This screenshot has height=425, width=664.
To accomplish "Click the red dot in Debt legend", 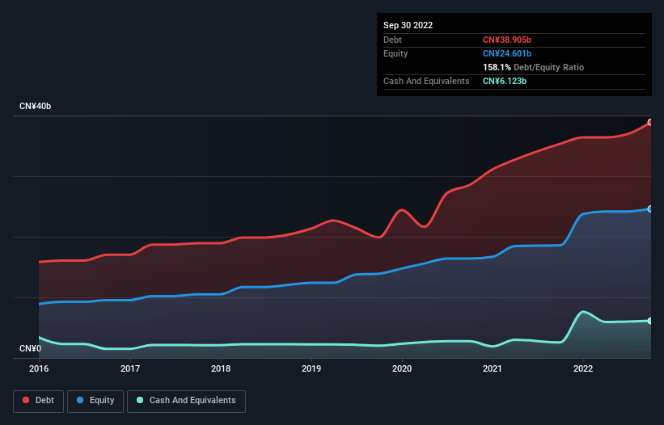I will click(x=26, y=400).
